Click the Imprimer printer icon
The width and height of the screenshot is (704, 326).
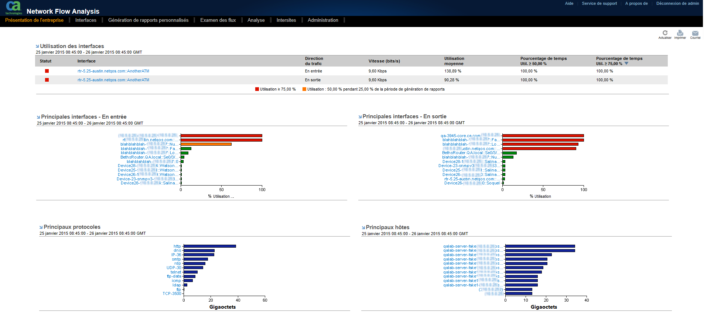680,33
